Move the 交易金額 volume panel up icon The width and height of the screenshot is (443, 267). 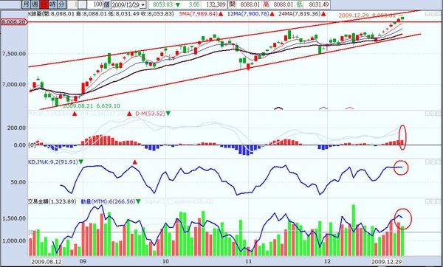pos(433,201)
